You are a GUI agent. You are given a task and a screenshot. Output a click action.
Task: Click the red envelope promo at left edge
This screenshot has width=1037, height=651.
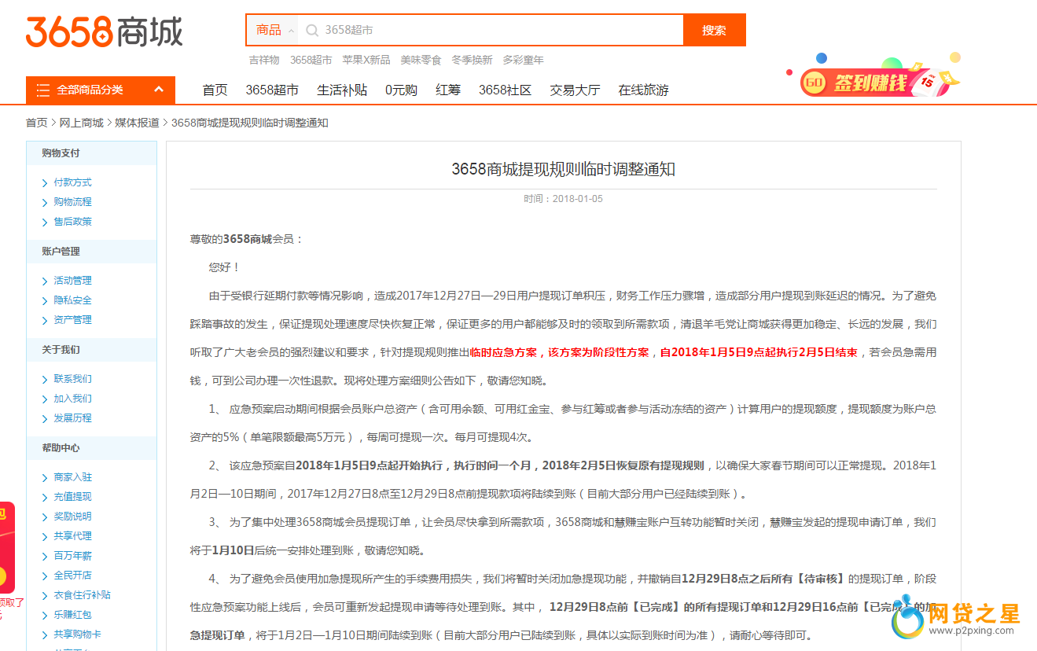(7, 548)
